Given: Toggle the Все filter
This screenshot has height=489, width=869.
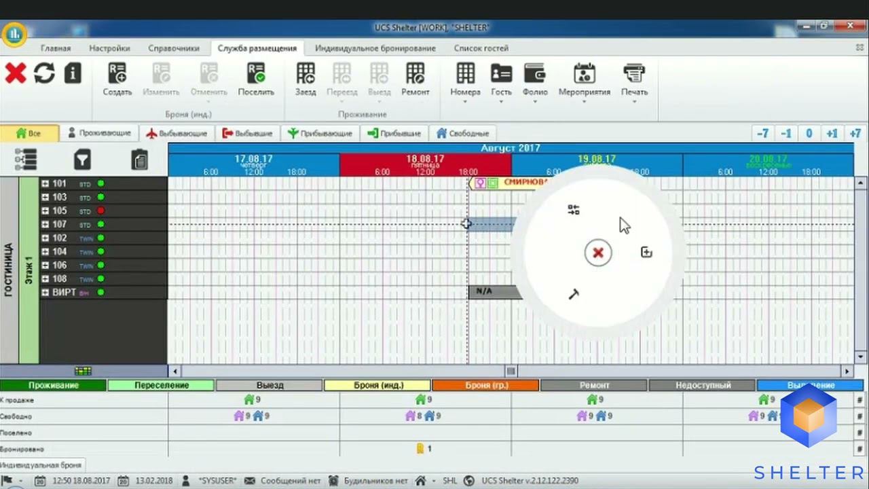Looking at the screenshot, I should [29, 133].
